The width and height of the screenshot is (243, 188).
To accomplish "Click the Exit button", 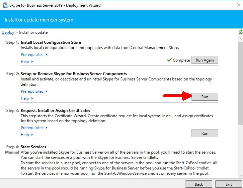I will [229, 184].
